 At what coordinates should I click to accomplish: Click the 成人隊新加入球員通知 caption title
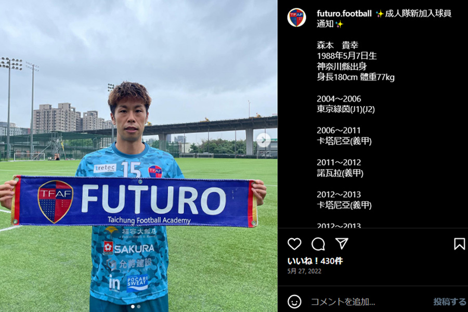pyautogui.click(x=384, y=19)
